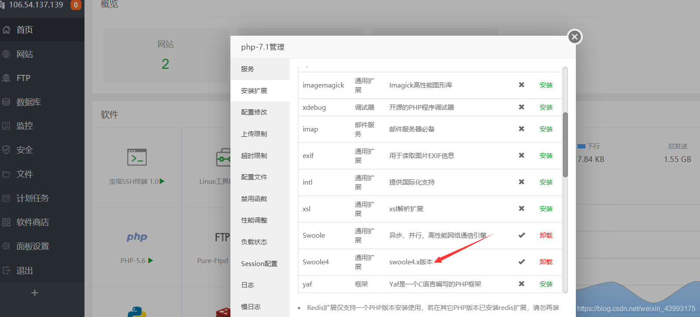Open the 宝塔SSH终端 terminal icon
Viewport: 700px width, 317px height.
coord(137,157)
